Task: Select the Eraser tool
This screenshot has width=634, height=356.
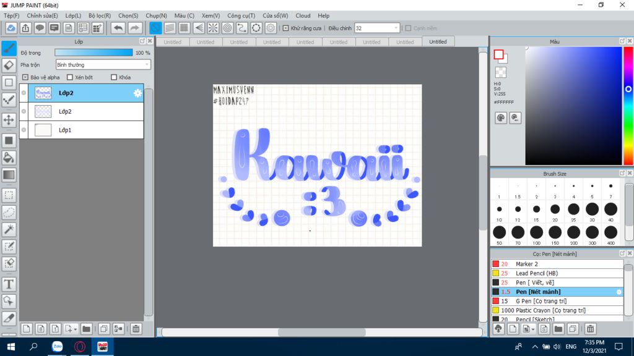Action: click(9, 66)
